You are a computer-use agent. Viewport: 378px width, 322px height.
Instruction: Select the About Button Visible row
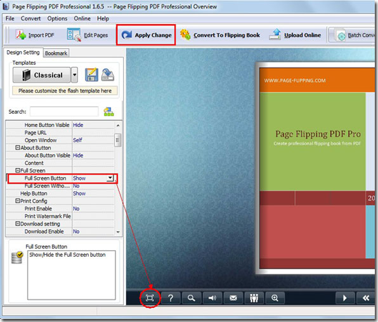[x=60, y=156]
